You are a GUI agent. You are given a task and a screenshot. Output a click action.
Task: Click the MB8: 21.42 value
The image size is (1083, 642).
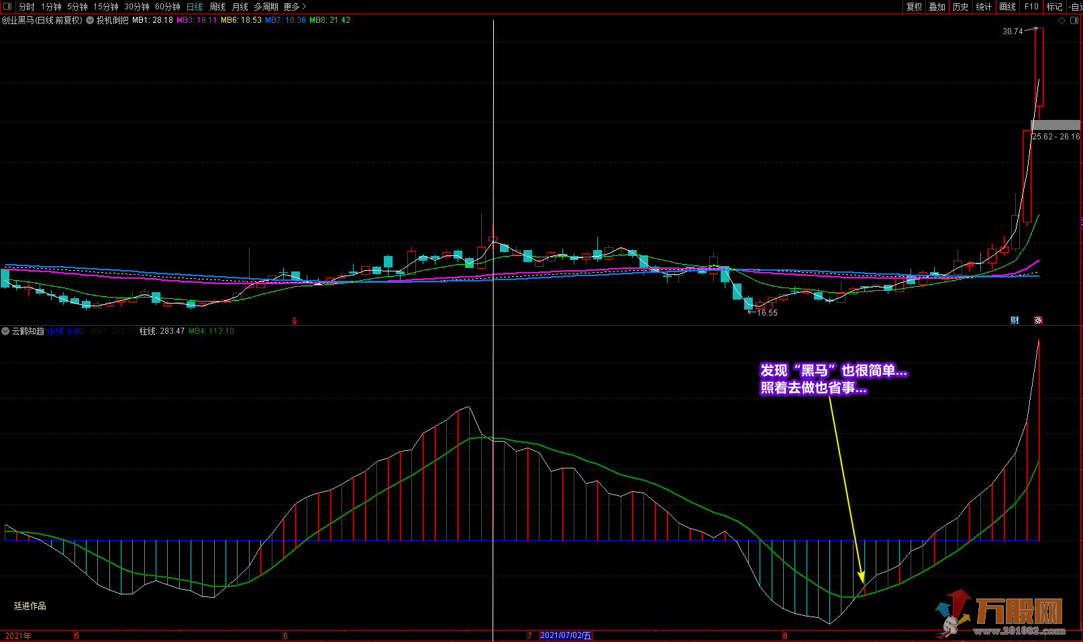click(x=329, y=20)
